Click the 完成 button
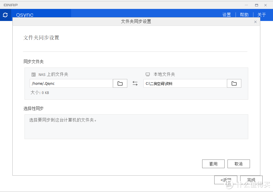The height and width of the screenshot is (192, 273). click(x=251, y=180)
